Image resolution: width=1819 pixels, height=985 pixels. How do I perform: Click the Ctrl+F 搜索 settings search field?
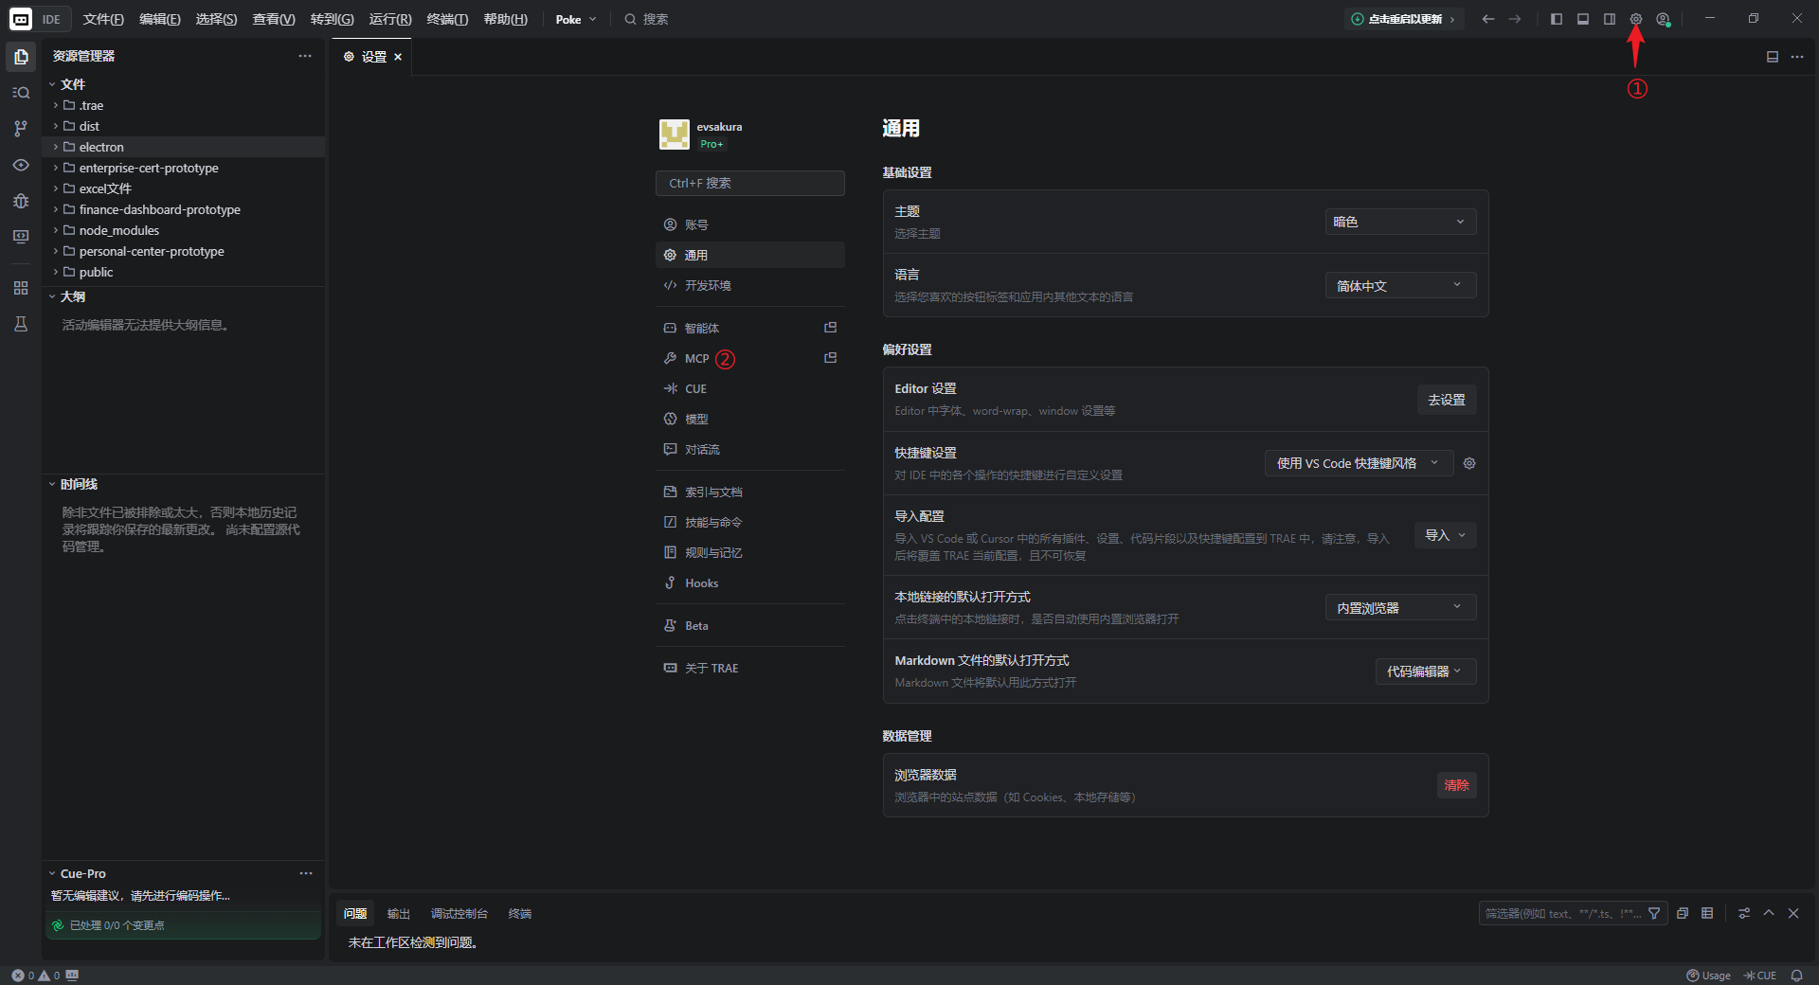click(749, 183)
